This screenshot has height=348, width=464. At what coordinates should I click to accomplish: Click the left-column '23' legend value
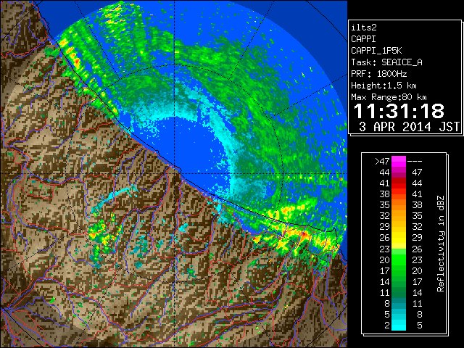[x=385, y=249]
